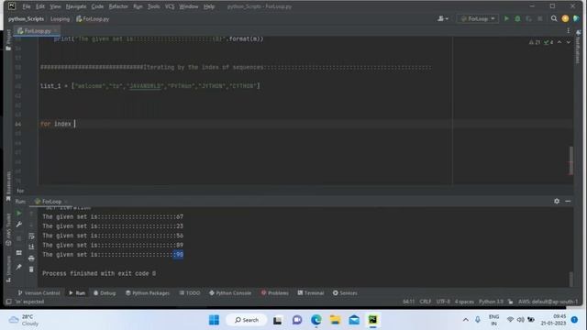
Task: Hide the Run tool window
Action: tap(568, 201)
